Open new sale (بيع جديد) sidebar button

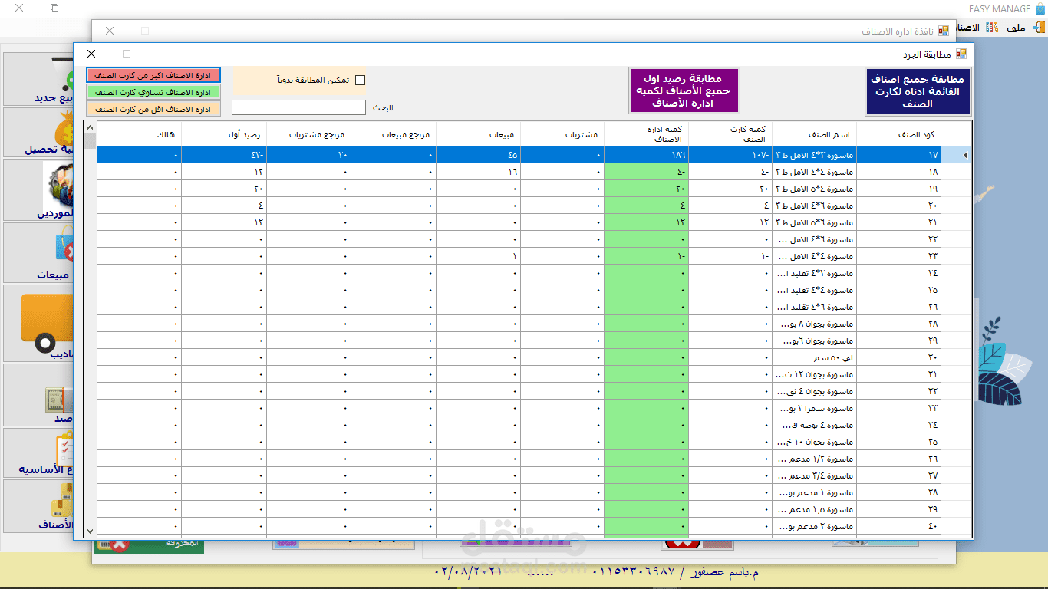point(38,79)
